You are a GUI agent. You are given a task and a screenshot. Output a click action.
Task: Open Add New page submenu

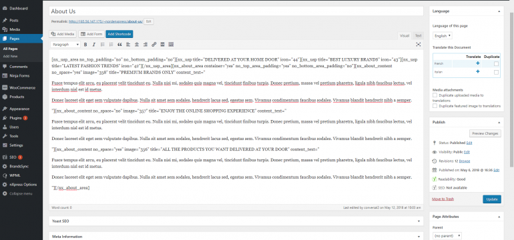(x=10, y=56)
